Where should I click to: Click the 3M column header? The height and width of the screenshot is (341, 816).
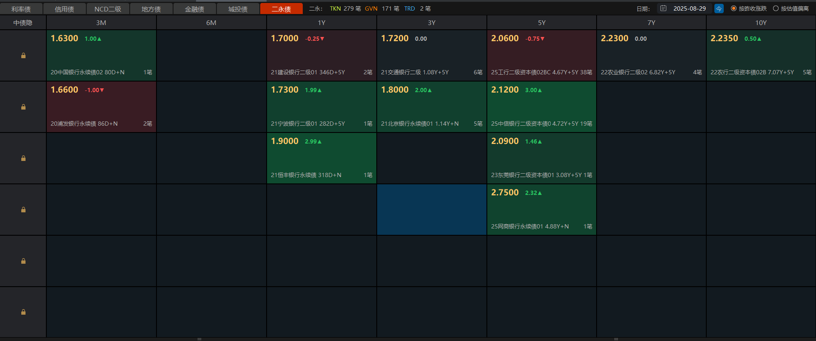coord(101,23)
